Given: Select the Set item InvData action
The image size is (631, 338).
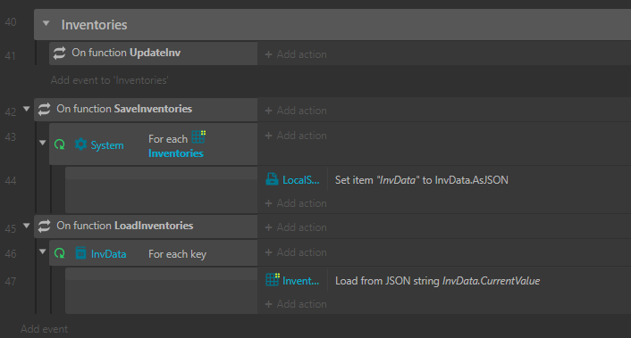Looking at the screenshot, I should pos(421,180).
